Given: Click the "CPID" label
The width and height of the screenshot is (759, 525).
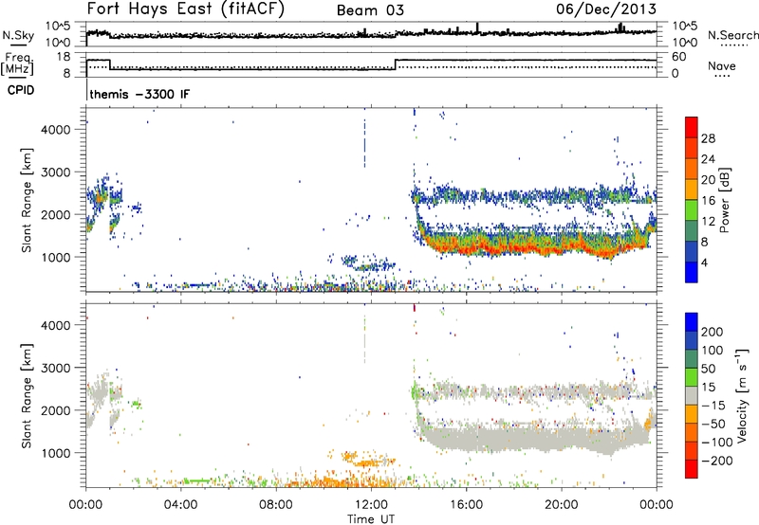Looking at the screenshot, I should (21, 90).
